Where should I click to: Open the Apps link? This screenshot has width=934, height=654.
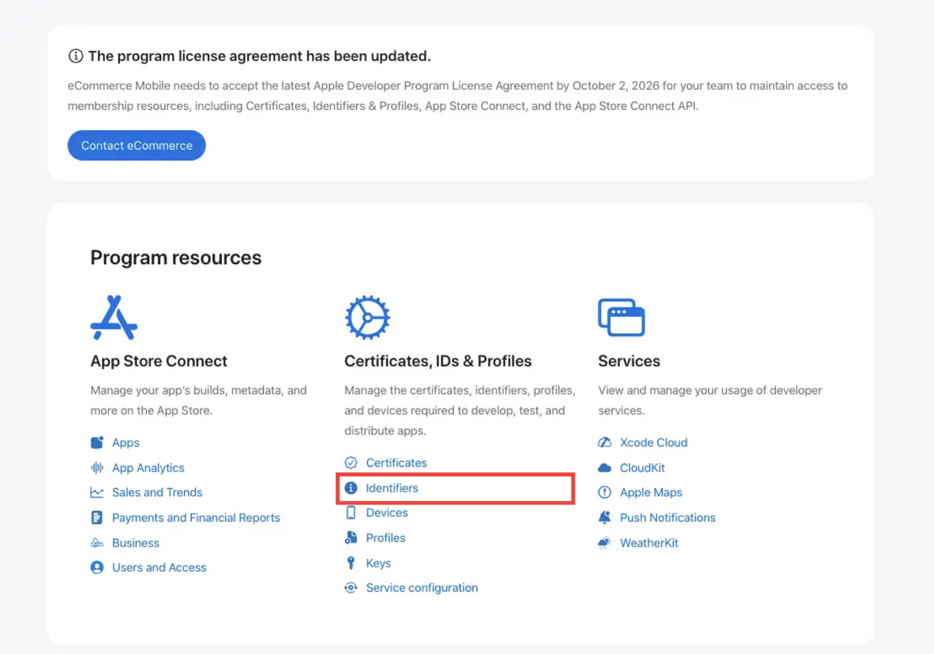point(126,442)
